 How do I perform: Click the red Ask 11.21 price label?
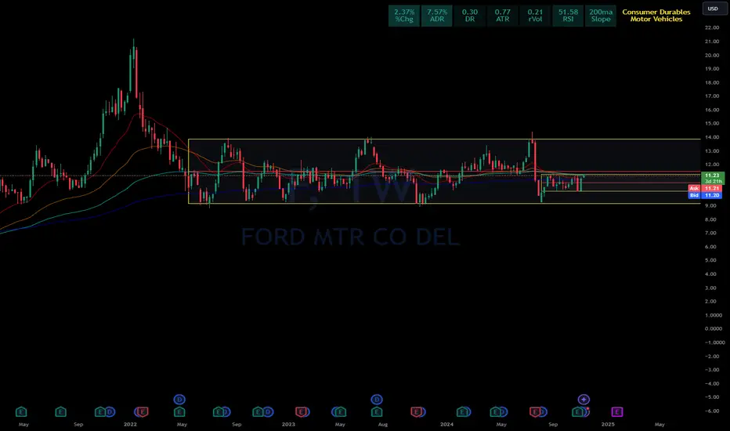point(705,188)
